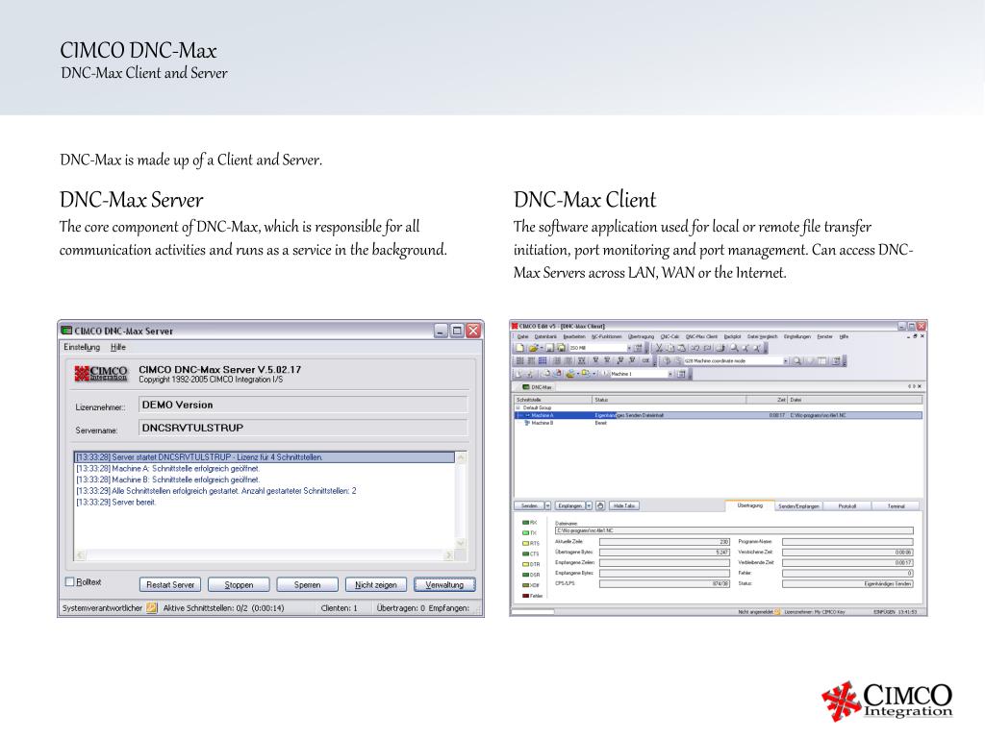
Task: Click the stop hand icon beside Empfangen
Action: [x=600, y=505]
